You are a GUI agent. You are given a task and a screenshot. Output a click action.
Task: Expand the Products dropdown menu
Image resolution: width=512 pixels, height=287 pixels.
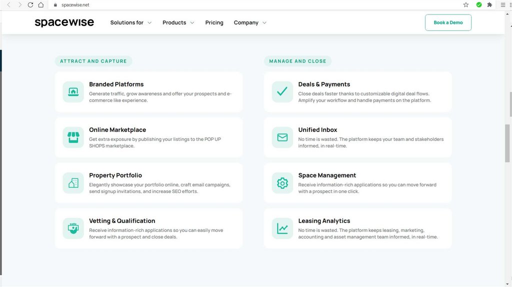pyautogui.click(x=178, y=22)
